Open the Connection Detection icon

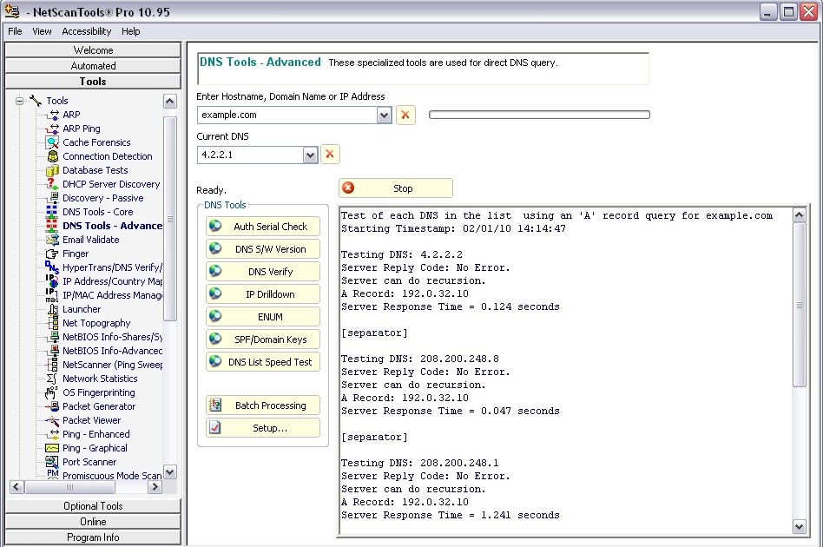click(52, 156)
